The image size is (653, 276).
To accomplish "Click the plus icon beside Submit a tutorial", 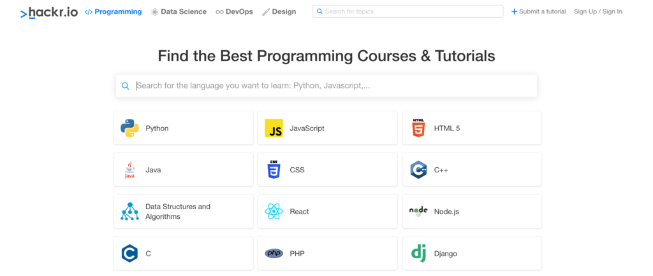I will coord(515,11).
